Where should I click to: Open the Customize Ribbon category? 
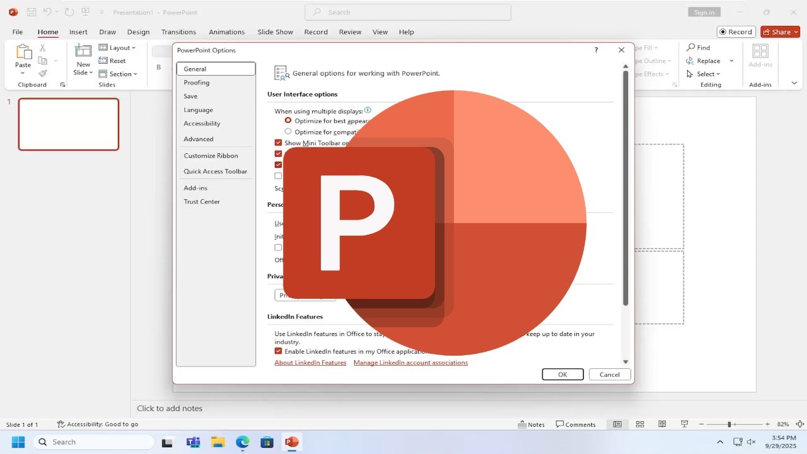pyautogui.click(x=211, y=156)
